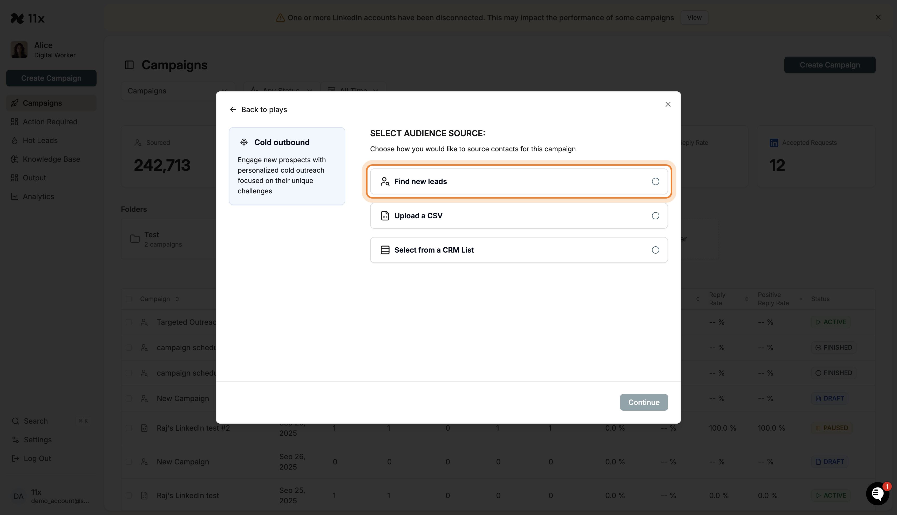This screenshot has height=515, width=897.
Task: Select the Find new leads radio button
Action: click(x=655, y=181)
